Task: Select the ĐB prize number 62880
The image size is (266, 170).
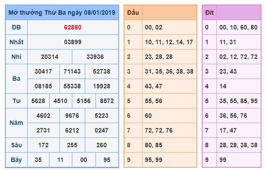Action: pos(73,27)
